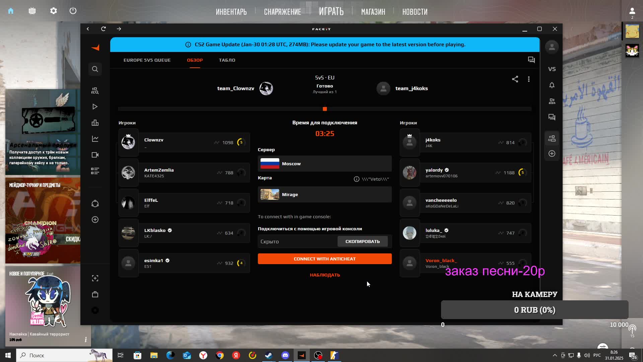Click the plus circle icon in left sidebar
The height and width of the screenshot is (362, 643).
coord(95,220)
